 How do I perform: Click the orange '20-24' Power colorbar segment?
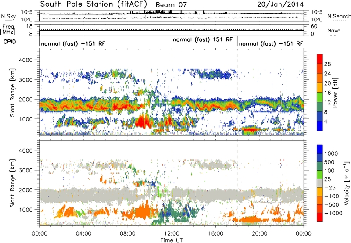coord(320,78)
